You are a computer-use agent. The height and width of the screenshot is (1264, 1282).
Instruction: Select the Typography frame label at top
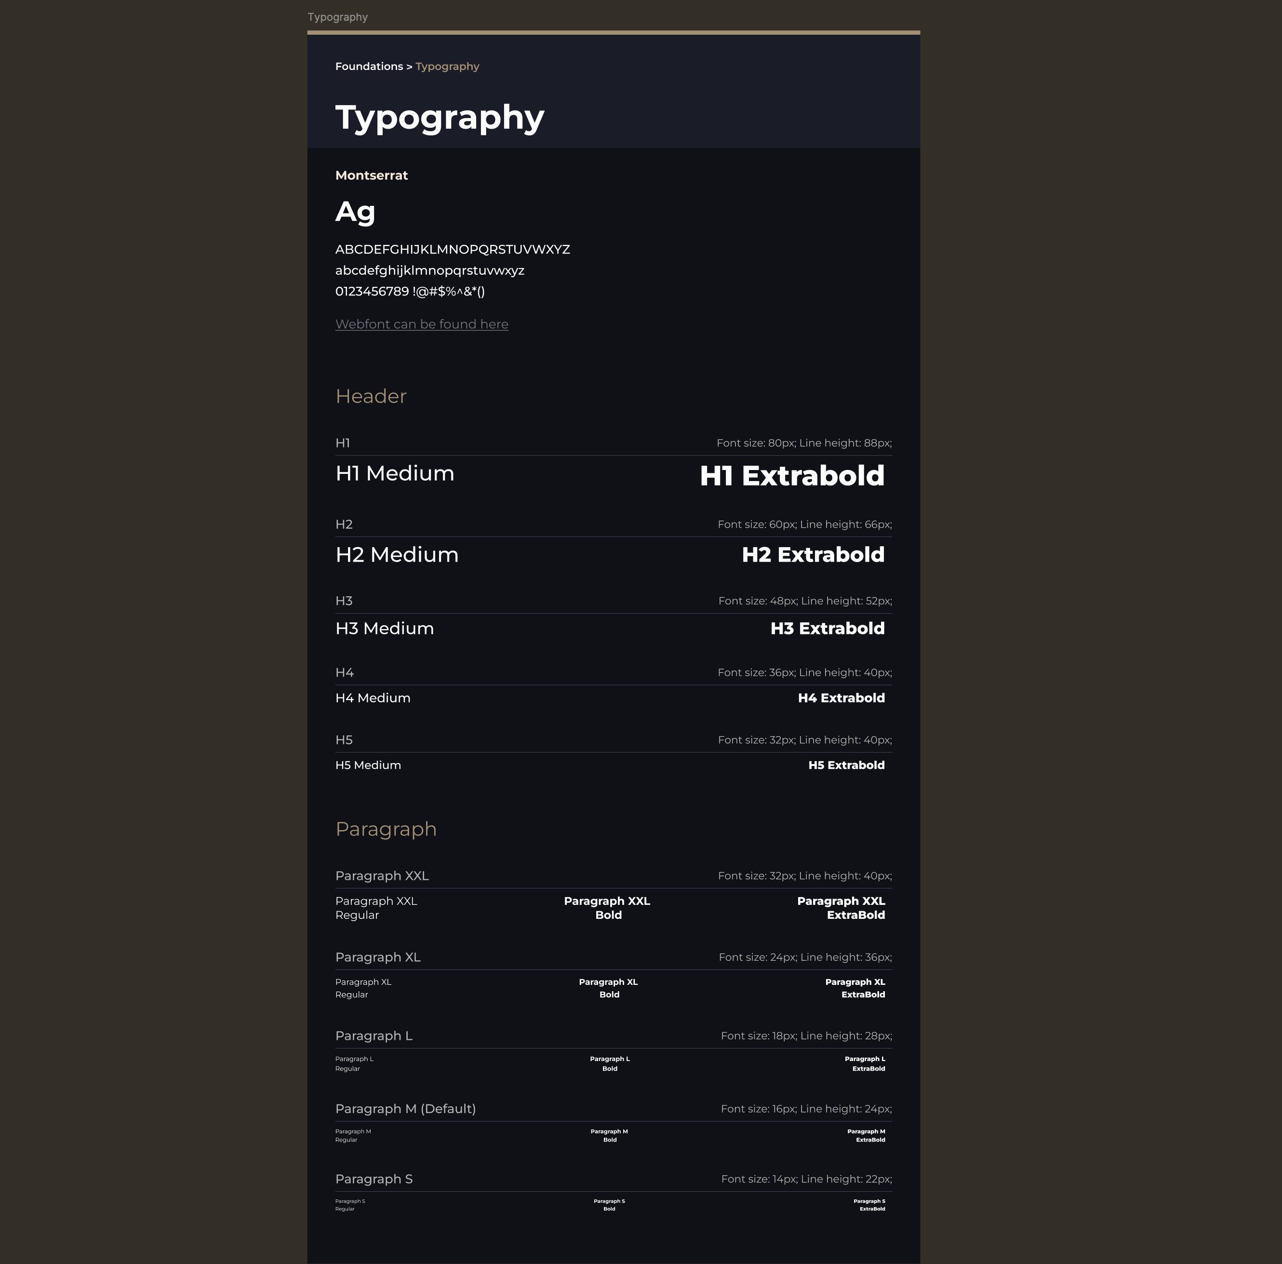[x=337, y=16]
